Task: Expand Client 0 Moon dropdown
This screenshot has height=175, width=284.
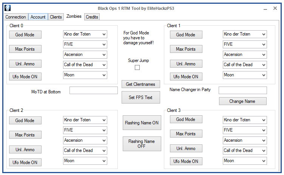Action: point(85,75)
